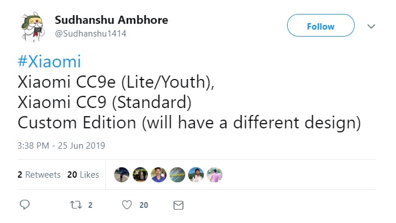Click the like count number 20 beside heart
Screen dimensions: 396x223
pos(144,205)
